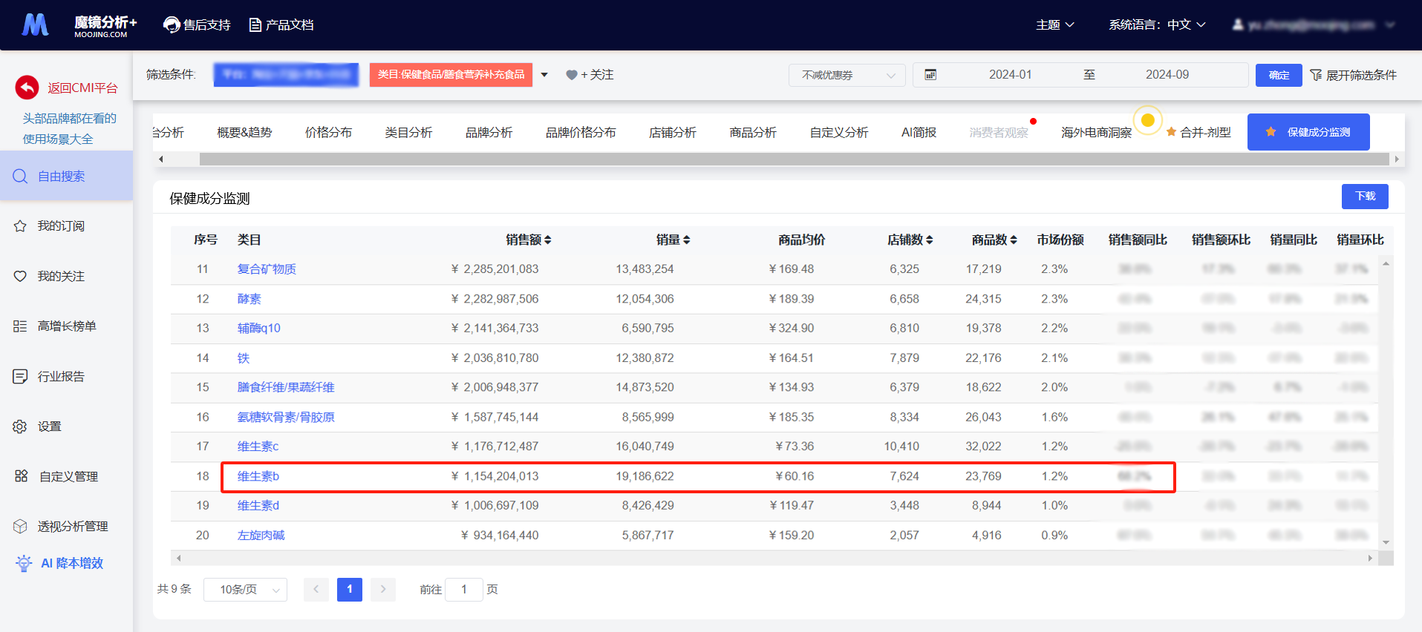Click tab bar scroll left arrow

click(x=161, y=159)
